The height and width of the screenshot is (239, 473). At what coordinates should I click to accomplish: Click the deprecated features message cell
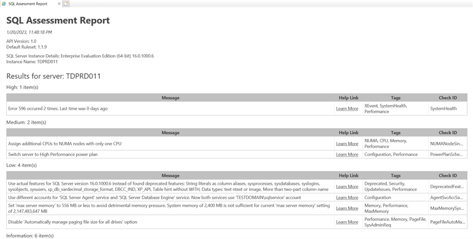tap(170, 186)
